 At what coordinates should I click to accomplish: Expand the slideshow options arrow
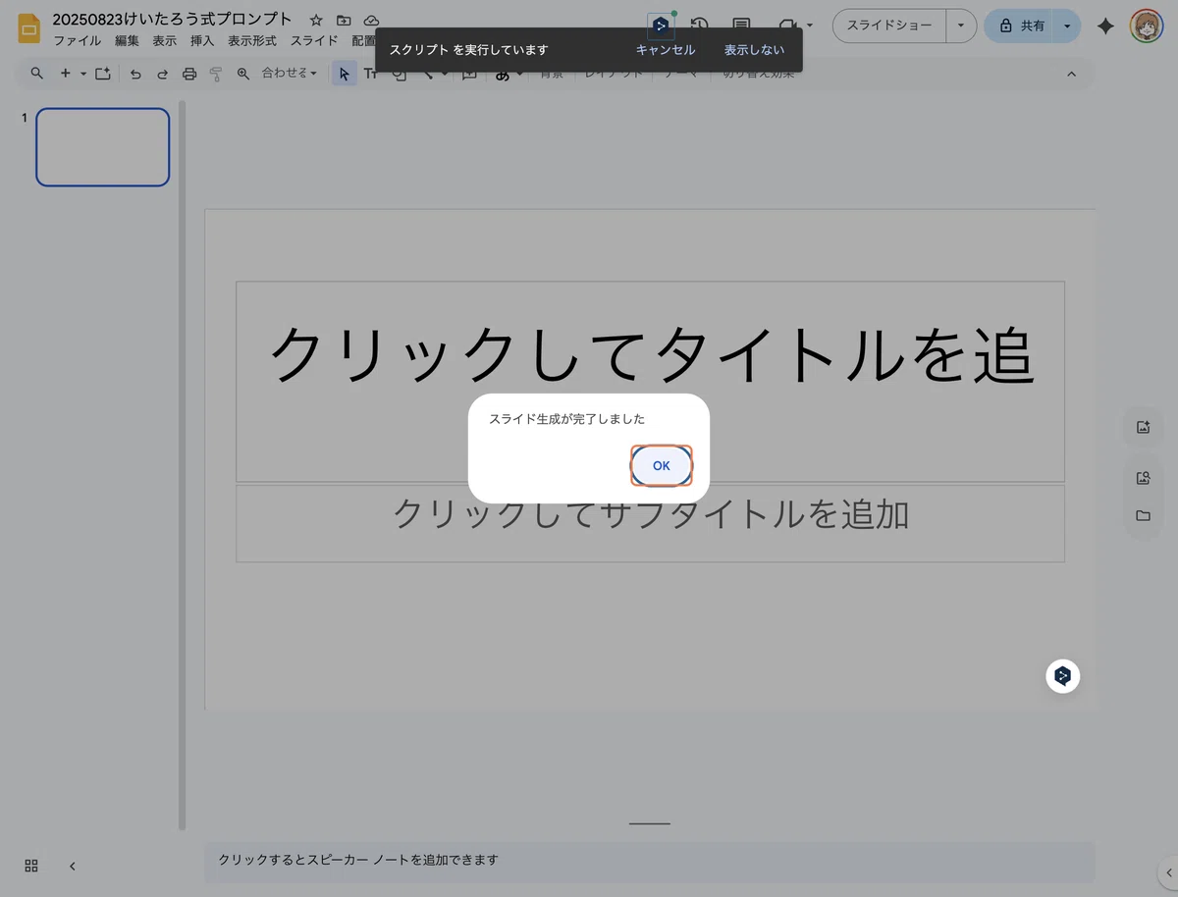(x=960, y=26)
